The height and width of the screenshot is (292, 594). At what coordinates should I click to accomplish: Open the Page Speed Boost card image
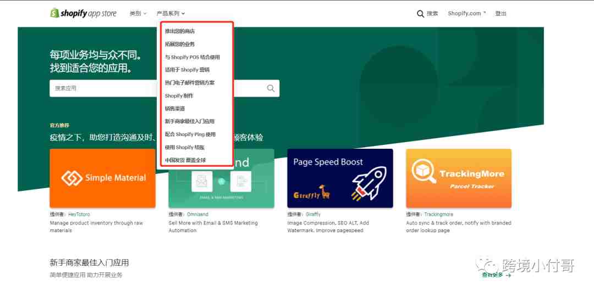[x=340, y=178]
